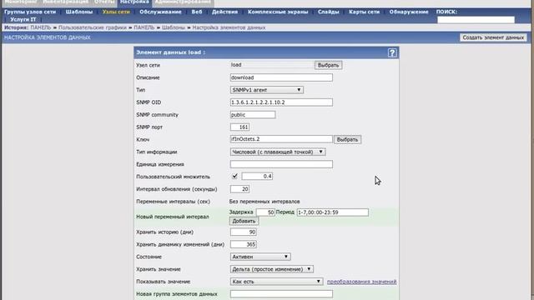Open the Услуги IT menu item
This screenshot has height=300, width=534.
23,19
